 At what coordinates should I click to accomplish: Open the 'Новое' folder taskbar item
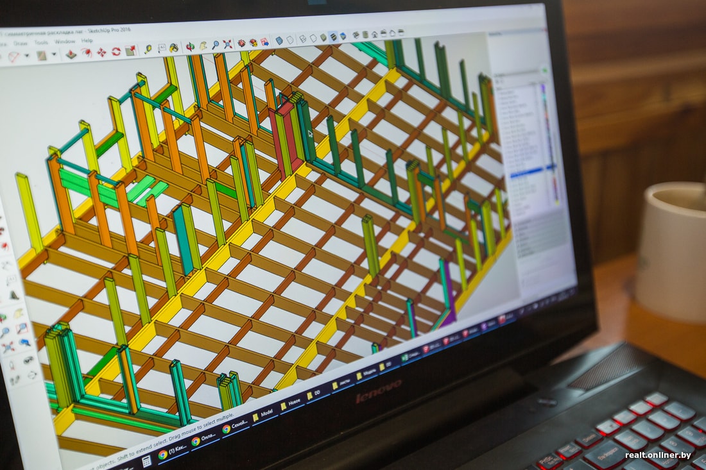tap(292, 404)
